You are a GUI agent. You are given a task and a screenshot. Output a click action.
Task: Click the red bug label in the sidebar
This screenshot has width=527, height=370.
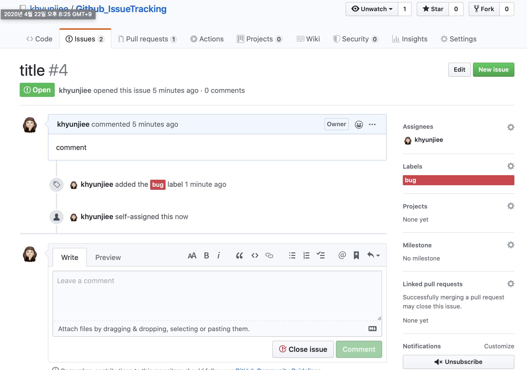tap(458, 180)
